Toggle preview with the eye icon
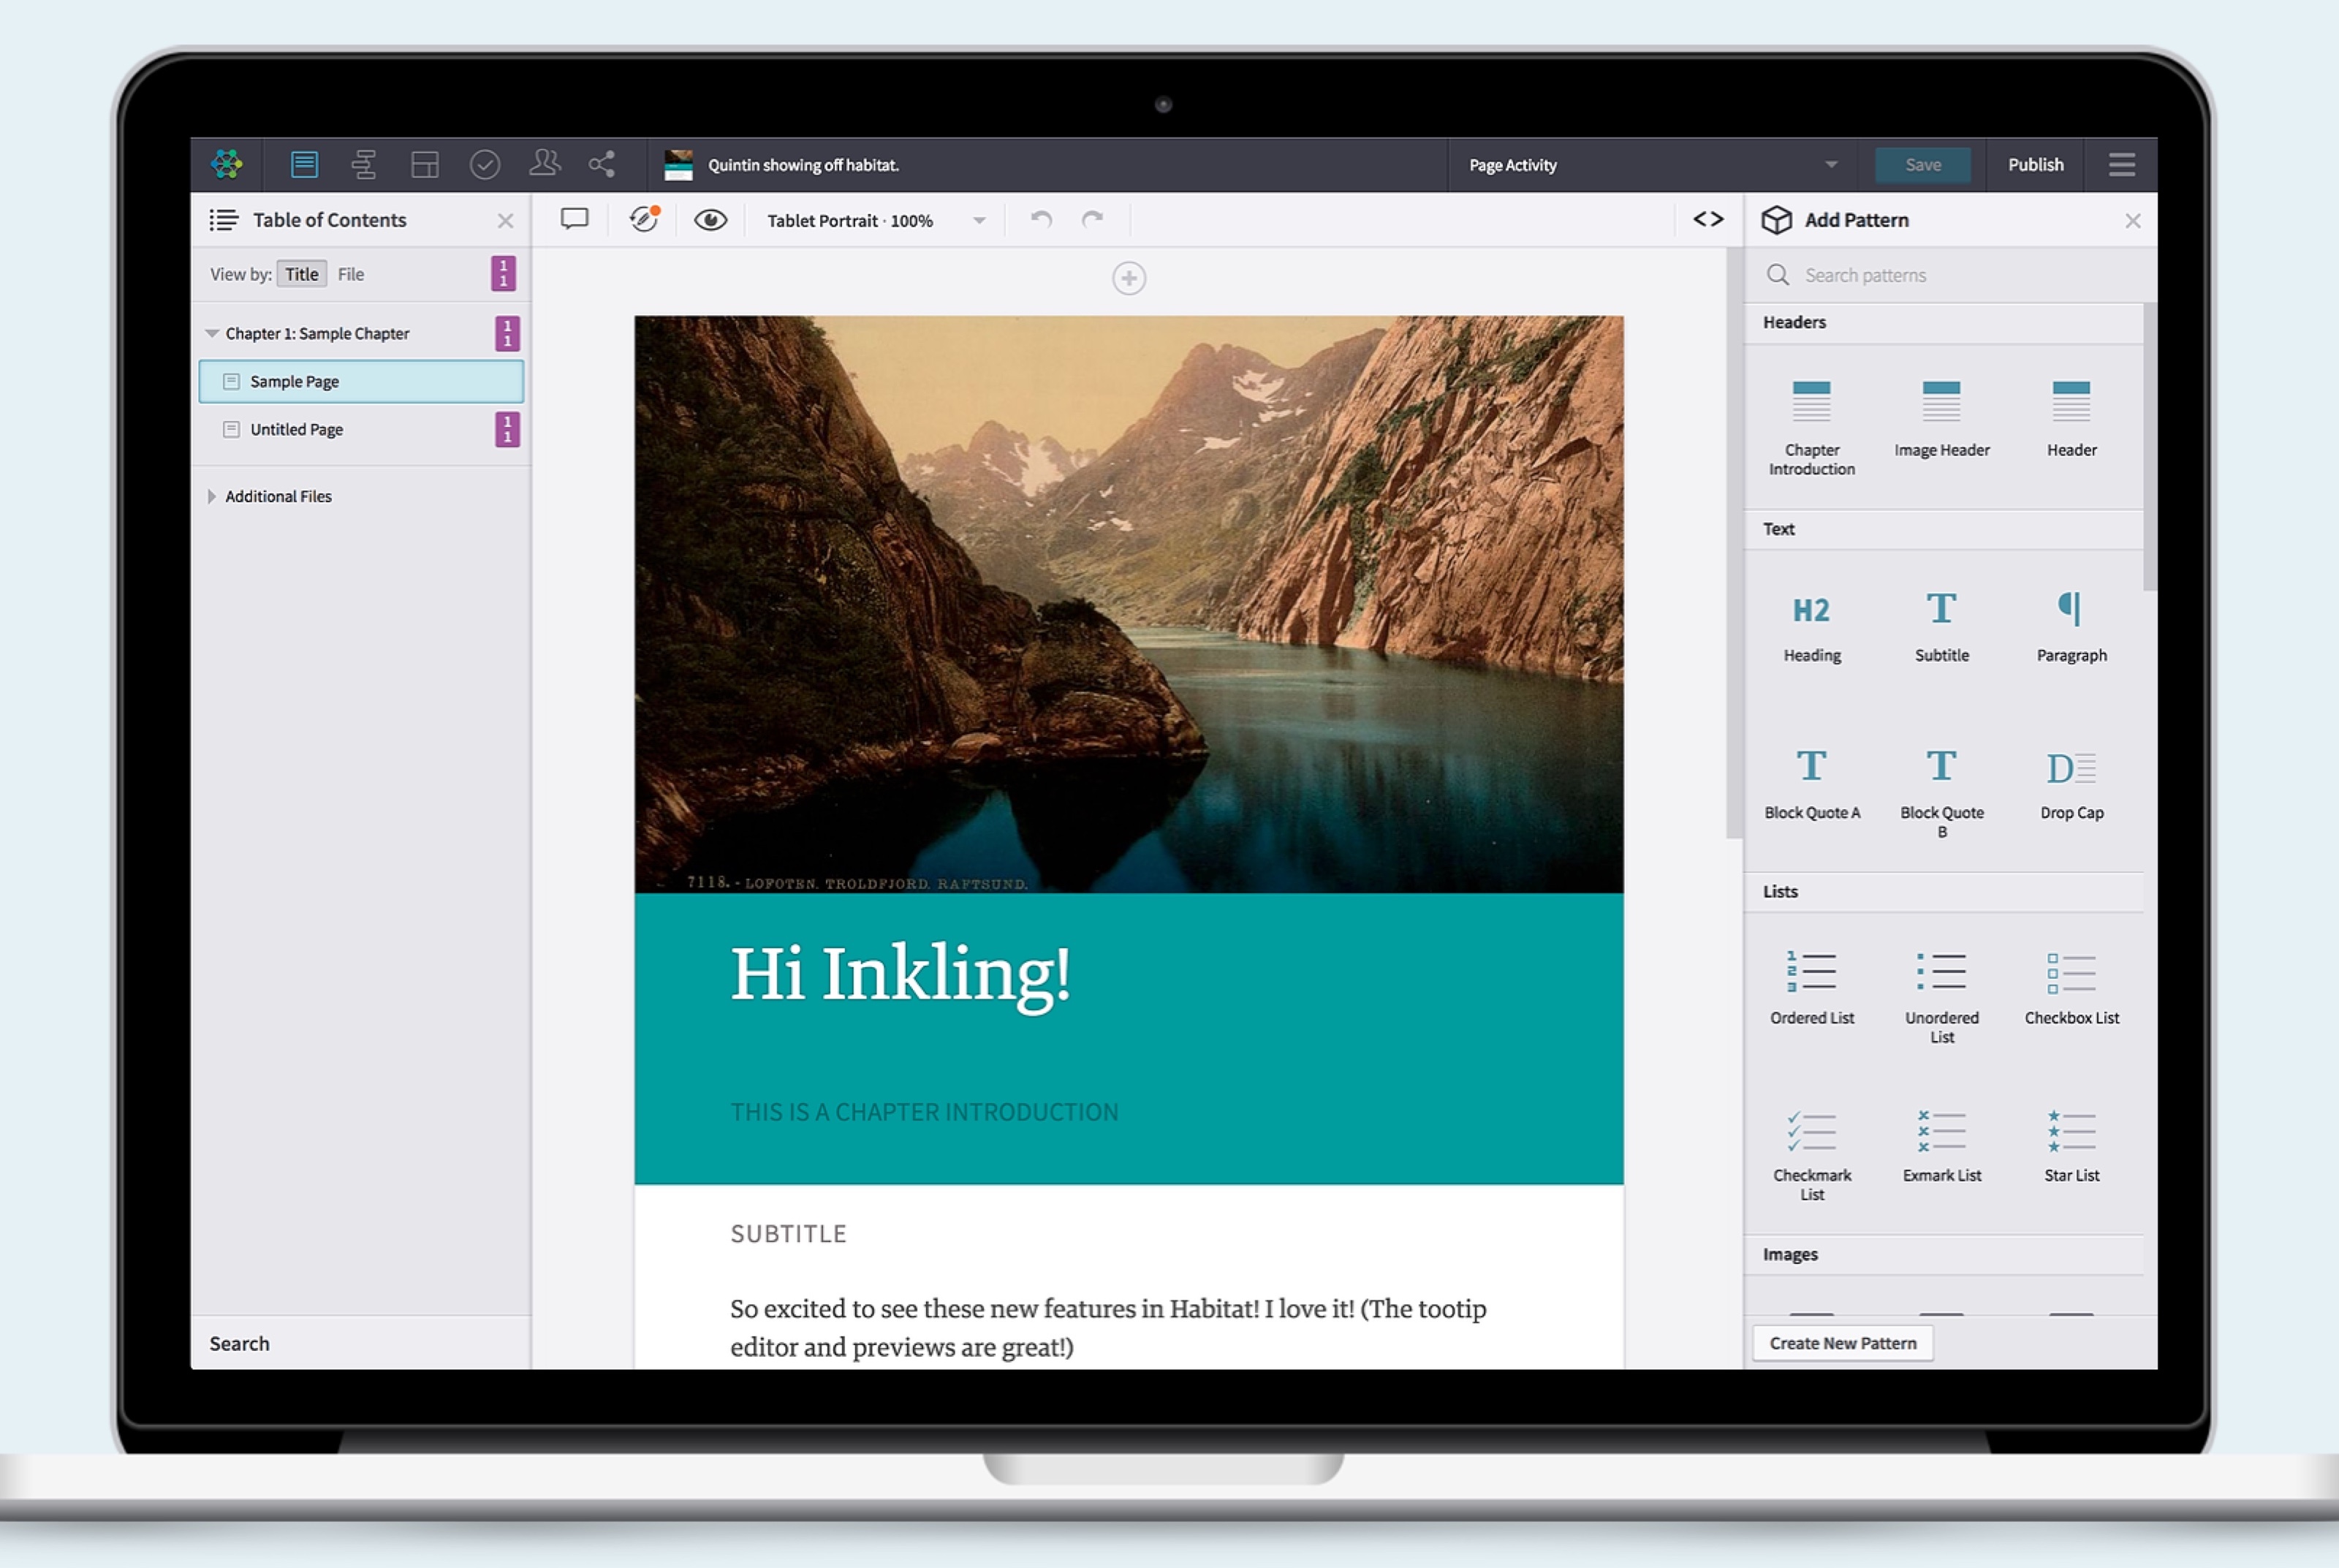The width and height of the screenshot is (2339, 1568). 710,219
